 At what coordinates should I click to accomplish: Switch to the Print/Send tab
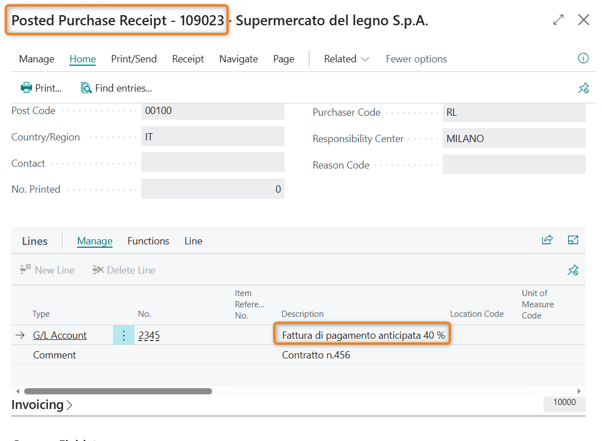coord(134,59)
